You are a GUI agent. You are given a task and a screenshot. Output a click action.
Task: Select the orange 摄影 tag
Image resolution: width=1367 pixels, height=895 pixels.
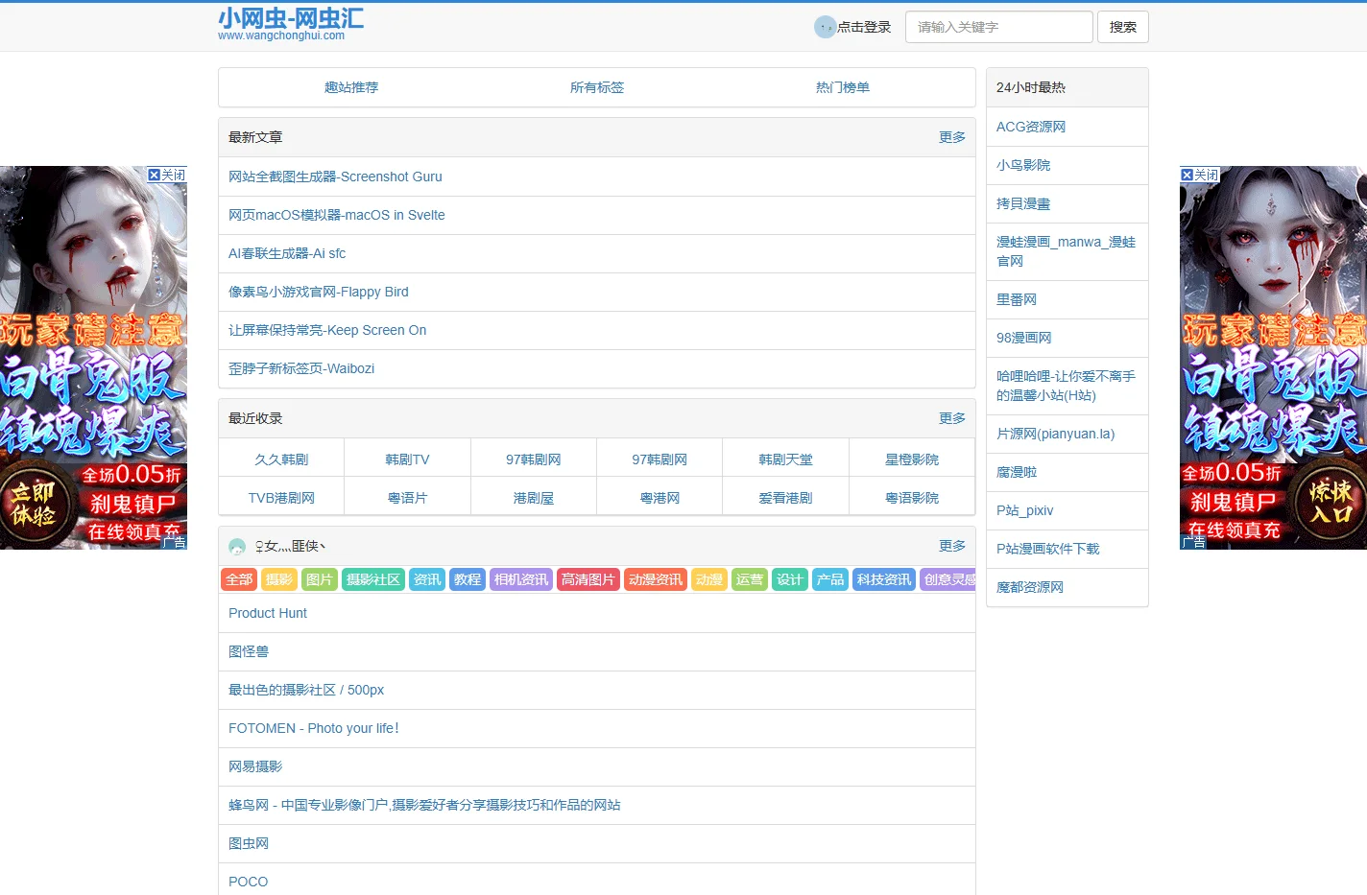pos(279,579)
